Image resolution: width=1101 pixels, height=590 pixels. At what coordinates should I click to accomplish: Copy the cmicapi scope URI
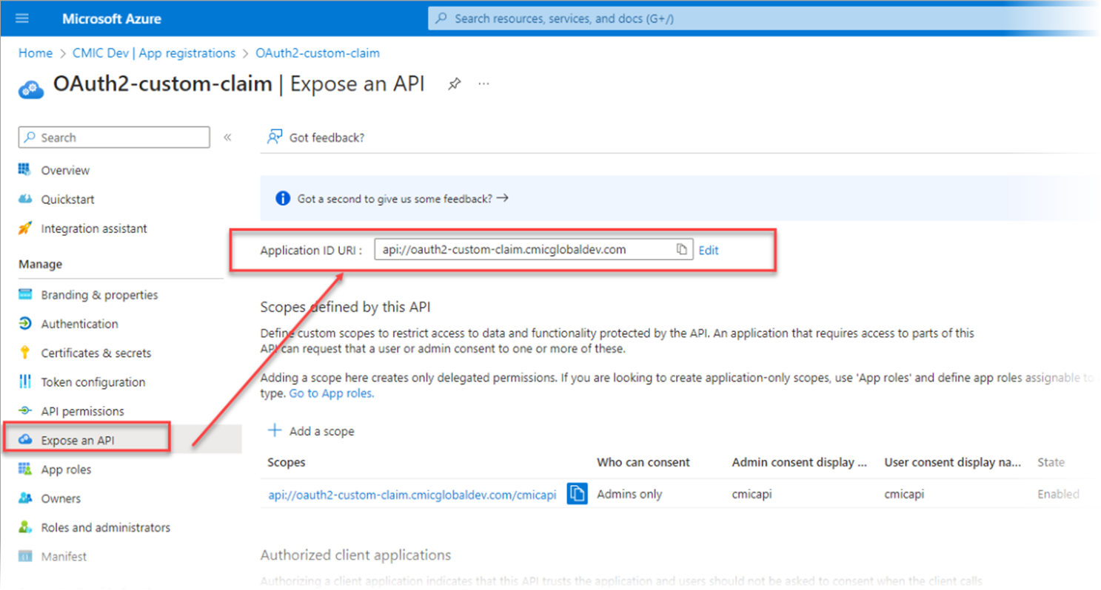pos(578,494)
